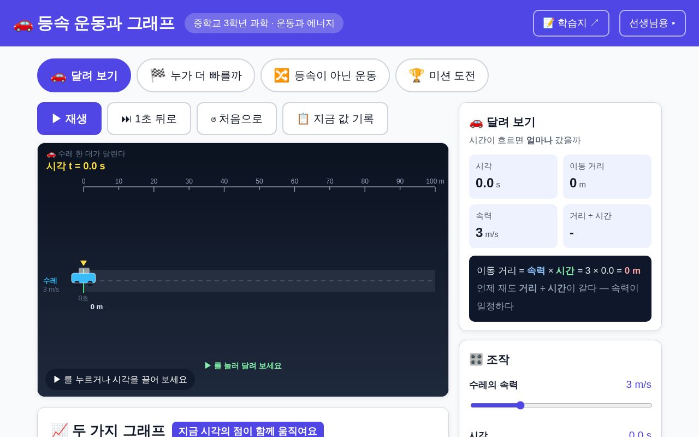Open the 등속이 아닌 운동 tab
The width and height of the screenshot is (699, 437).
tap(325, 75)
